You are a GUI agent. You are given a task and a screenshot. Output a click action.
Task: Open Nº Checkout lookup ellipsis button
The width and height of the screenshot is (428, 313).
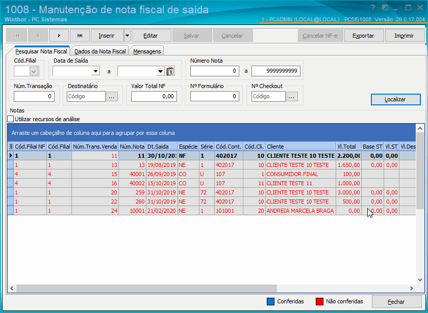click(x=292, y=96)
